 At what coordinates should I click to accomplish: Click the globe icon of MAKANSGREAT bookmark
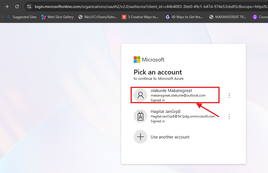click(x=211, y=17)
